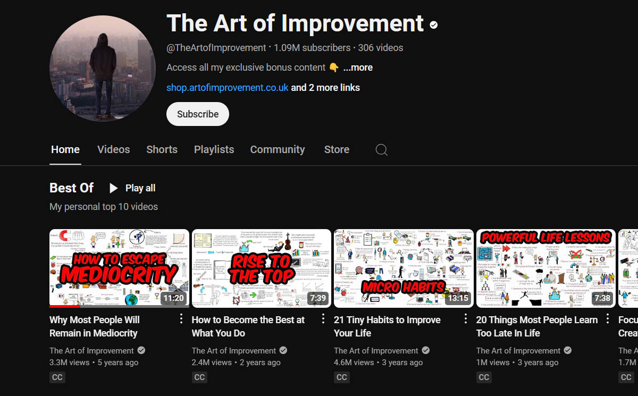Click '306 videos' text

pos(381,48)
